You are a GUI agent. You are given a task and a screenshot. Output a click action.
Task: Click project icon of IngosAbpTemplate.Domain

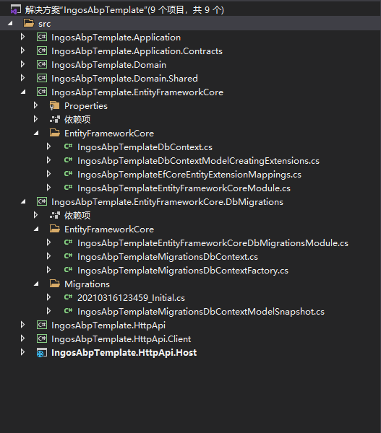pos(42,64)
